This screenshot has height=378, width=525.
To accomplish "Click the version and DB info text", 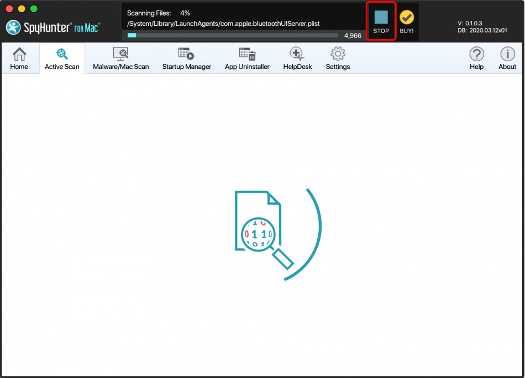I will coord(482,27).
